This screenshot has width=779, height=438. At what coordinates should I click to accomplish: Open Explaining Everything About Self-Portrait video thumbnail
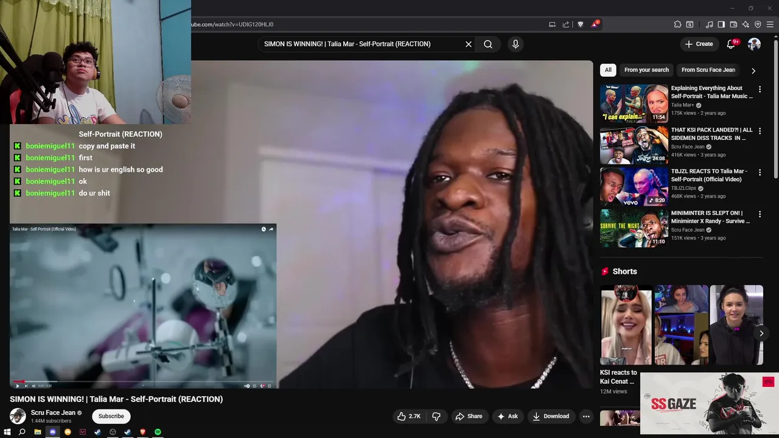pyautogui.click(x=634, y=103)
